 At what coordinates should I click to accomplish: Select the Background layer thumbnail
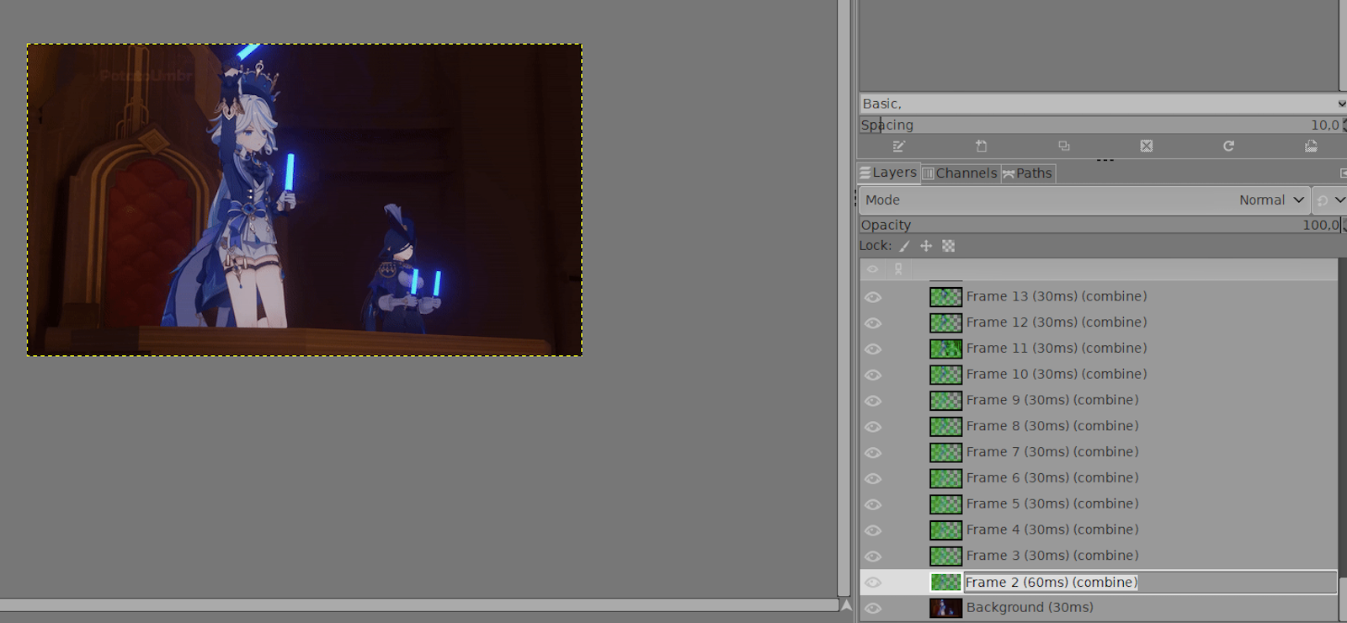[x=945, y=608]
